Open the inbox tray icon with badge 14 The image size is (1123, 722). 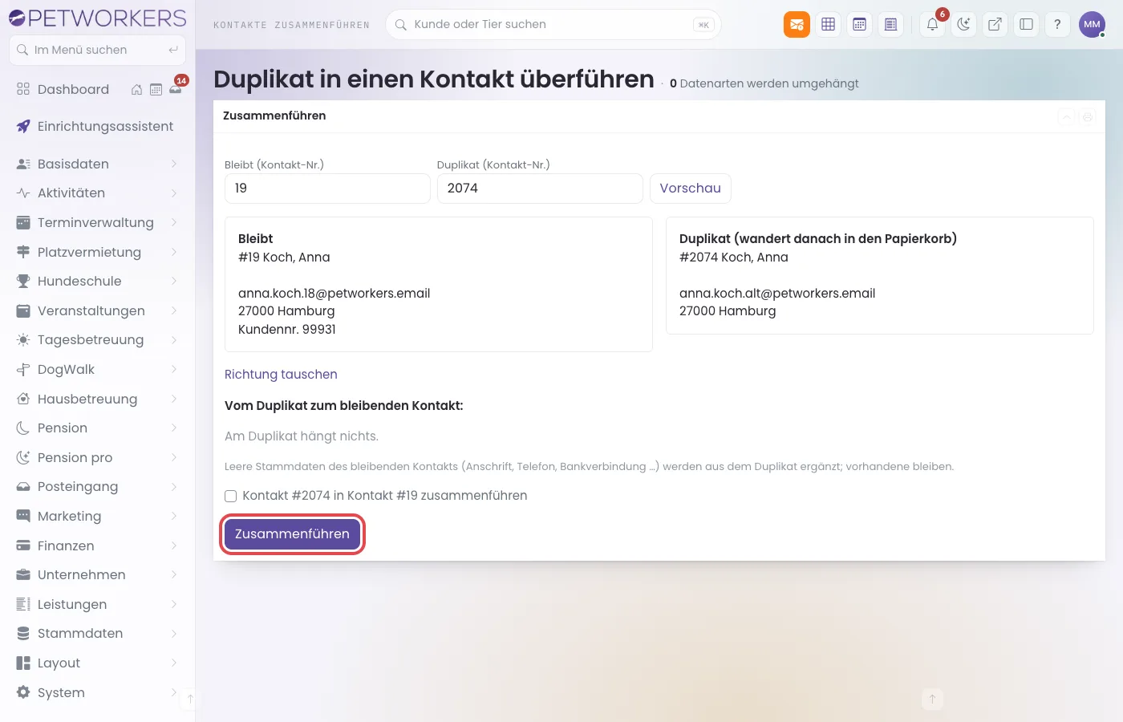[x=176, y=89]
